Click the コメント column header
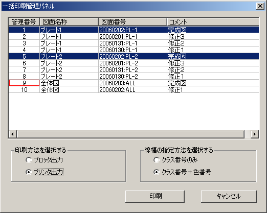 coord(213,22)
